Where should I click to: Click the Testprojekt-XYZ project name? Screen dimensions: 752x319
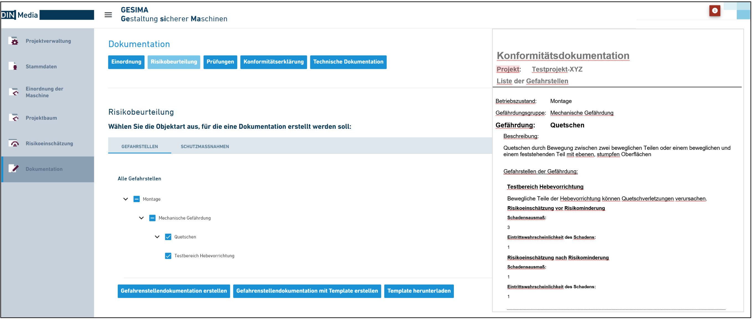[x=557, y=69]
